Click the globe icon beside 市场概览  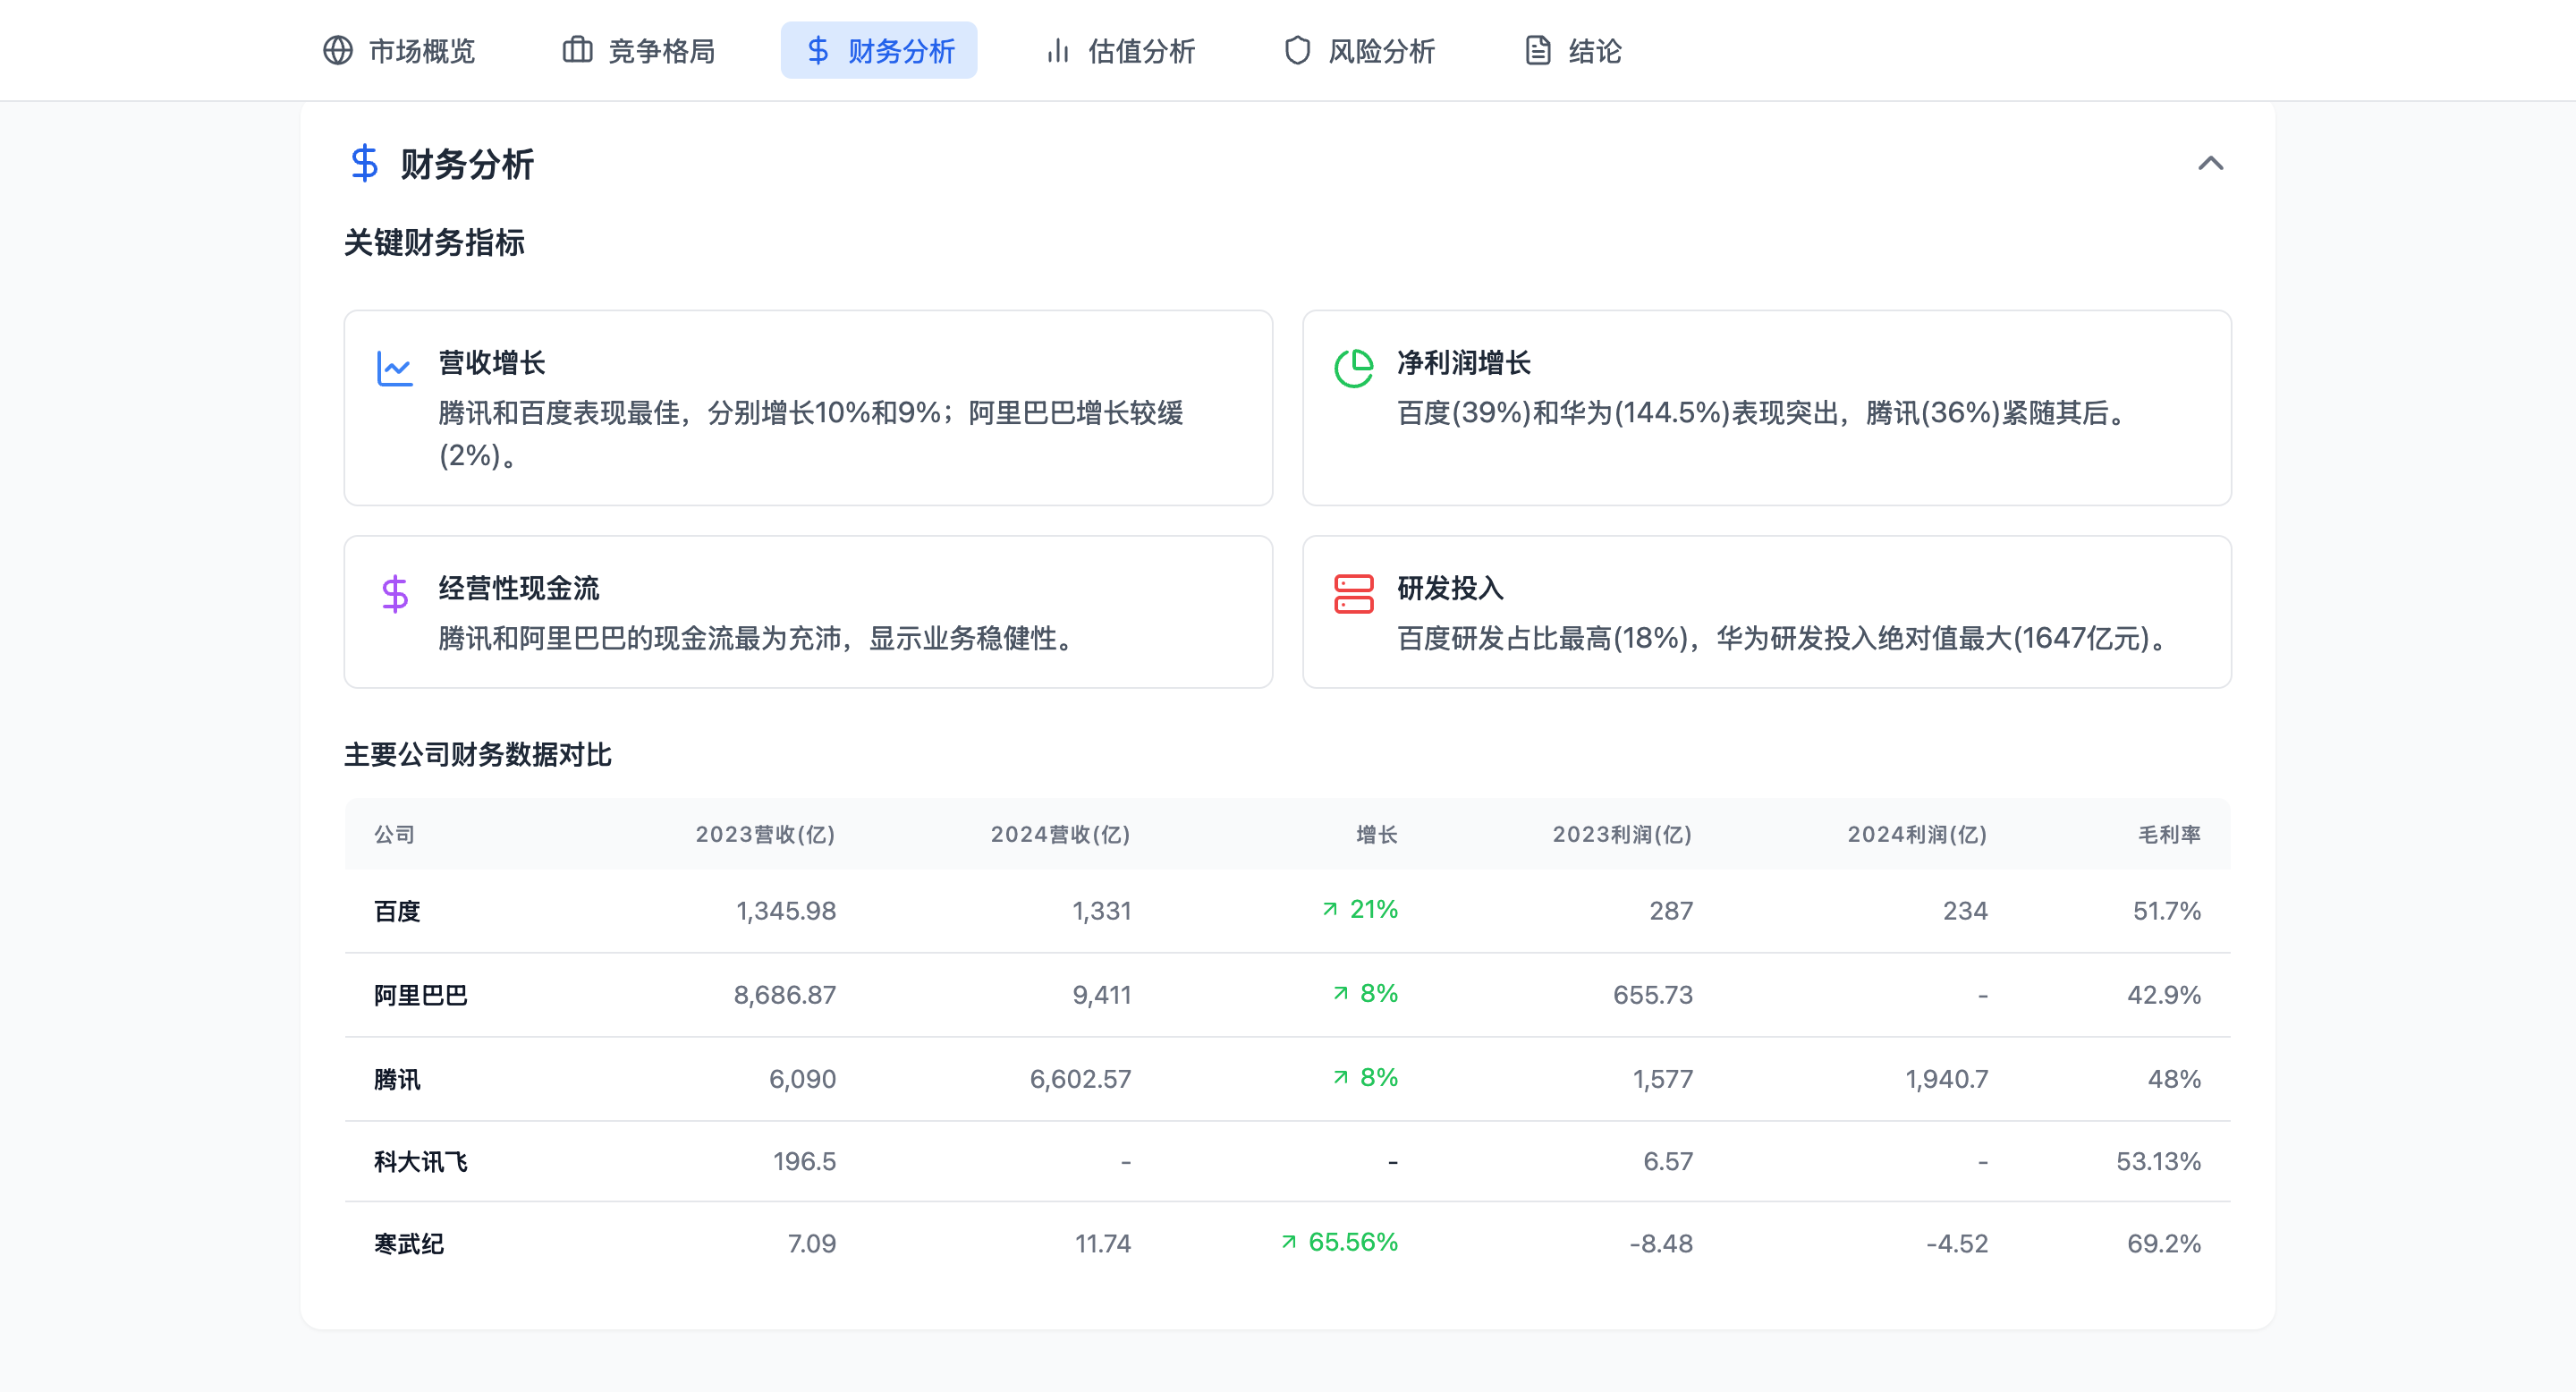pos(338,50)
